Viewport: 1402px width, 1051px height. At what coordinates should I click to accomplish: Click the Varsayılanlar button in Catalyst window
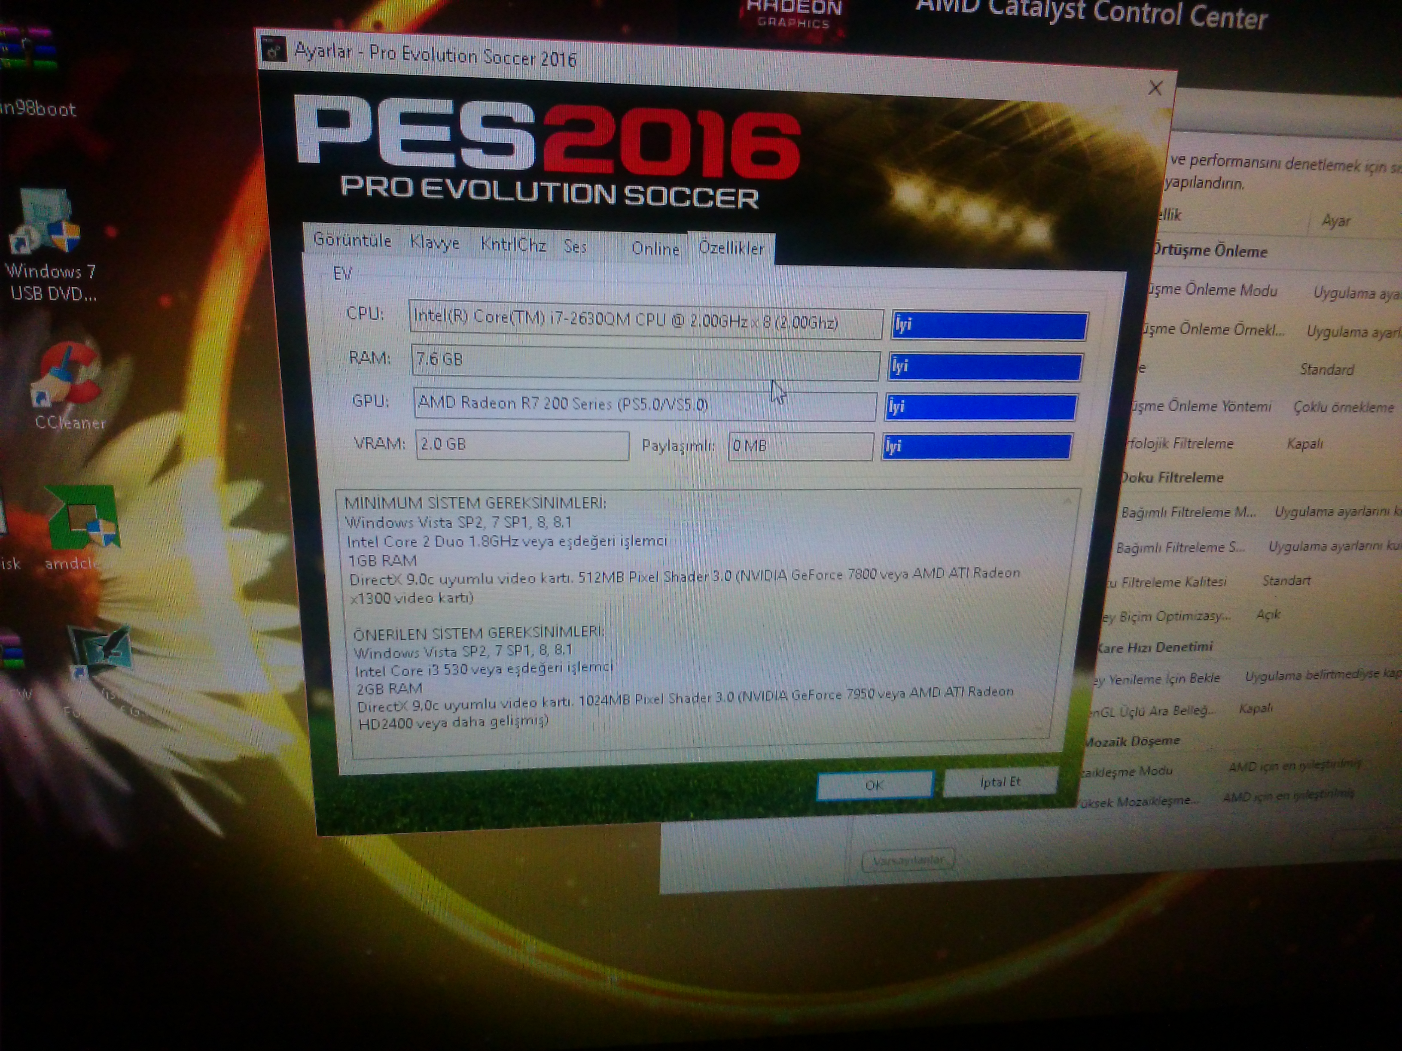pos(908,860)
